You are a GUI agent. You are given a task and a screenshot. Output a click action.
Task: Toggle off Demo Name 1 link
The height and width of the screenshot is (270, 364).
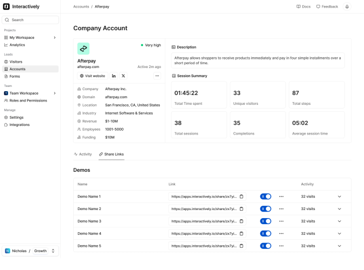[265, 197]
